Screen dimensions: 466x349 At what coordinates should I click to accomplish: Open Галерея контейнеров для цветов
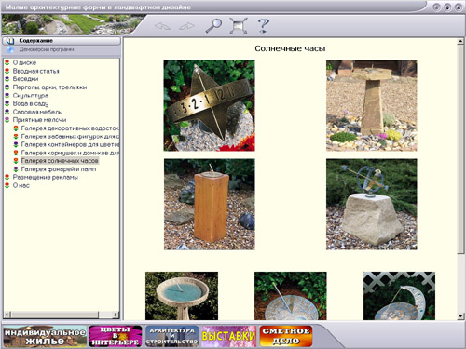pyautogui.click(x=70, y=144)
